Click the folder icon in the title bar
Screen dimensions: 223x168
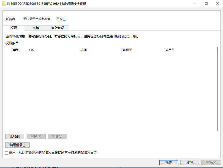(x=4, y=4)
